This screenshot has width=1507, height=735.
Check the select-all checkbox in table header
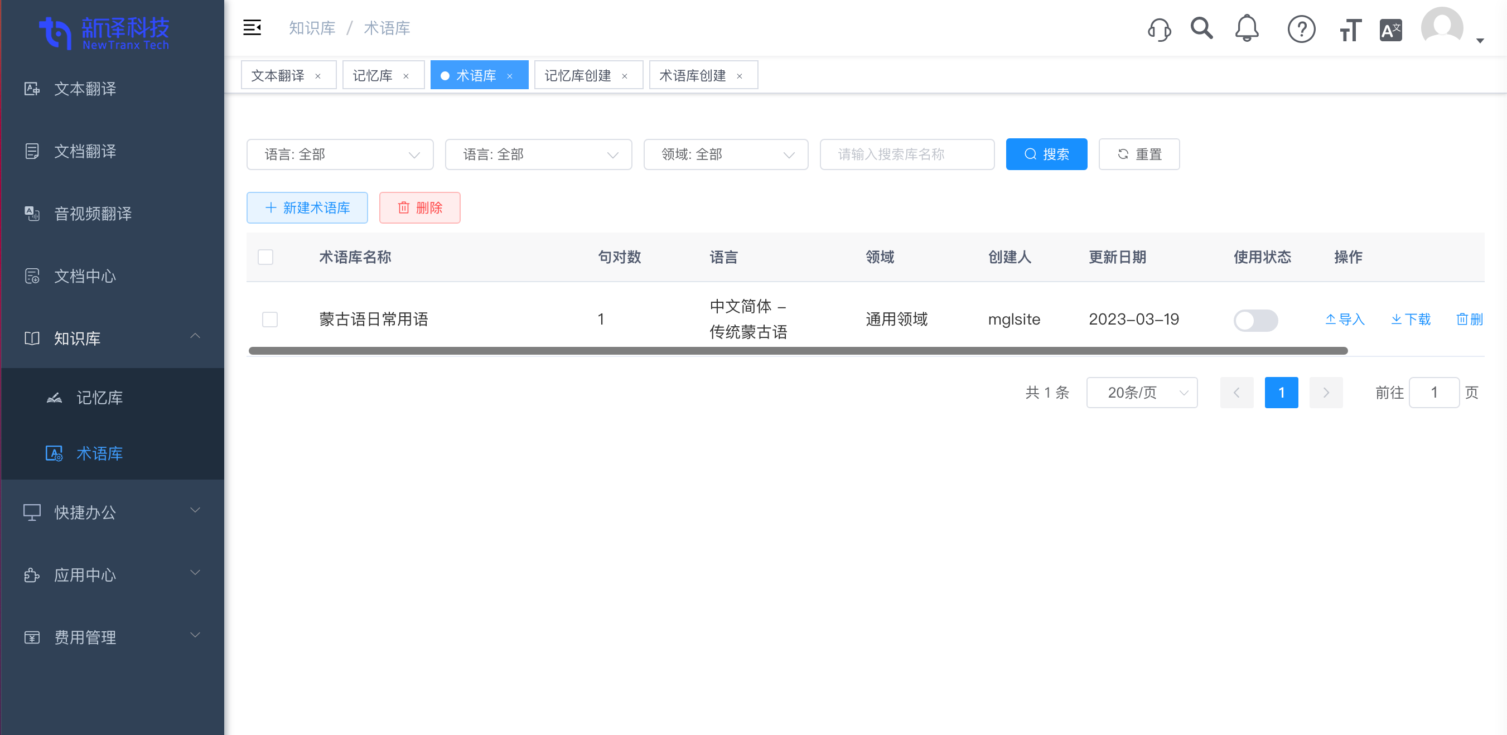coord(265,257)
